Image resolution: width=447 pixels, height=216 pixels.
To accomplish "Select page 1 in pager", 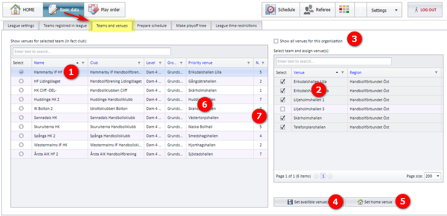I will point(323,176).
